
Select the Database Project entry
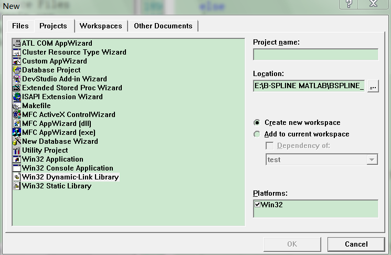(51, 70)
